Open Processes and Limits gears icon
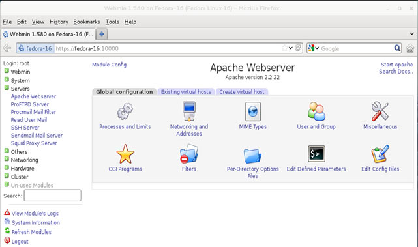This screenshot has height=247, width=418. pyautogui.click(x=125, y=111)
